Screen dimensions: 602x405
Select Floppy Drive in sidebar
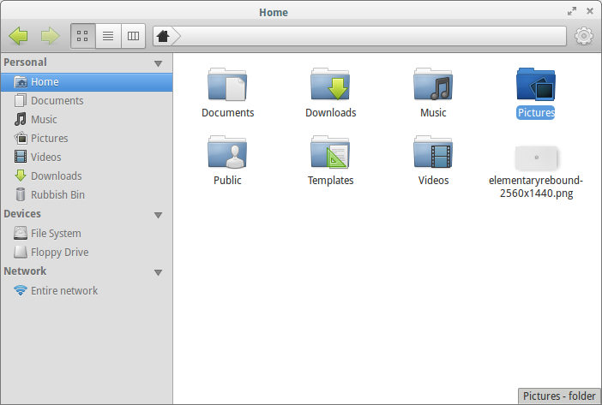pyautogui.click(x=59, y=253)
